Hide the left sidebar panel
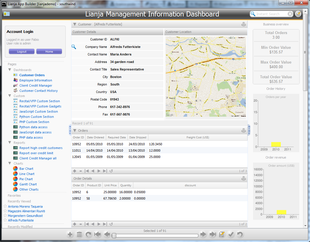Viewport: 310px width, 242px height. point(70,130)
